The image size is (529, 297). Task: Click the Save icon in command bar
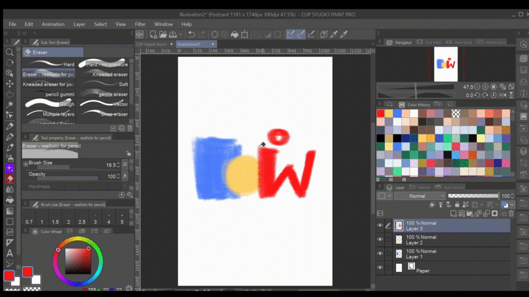tap(173, 34)
